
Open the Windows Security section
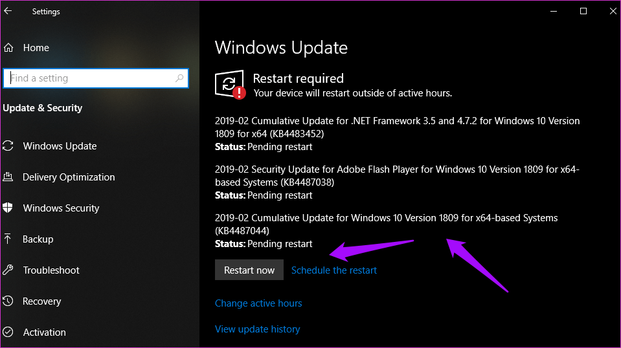[x=61, y=208]
